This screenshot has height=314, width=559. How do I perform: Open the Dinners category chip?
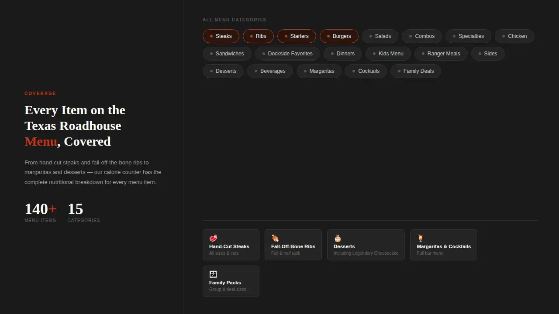point(343,54)
